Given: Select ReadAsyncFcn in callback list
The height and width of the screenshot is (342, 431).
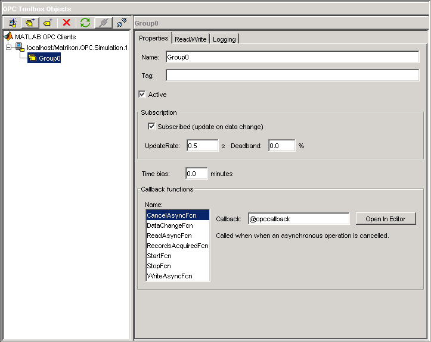Looking at the screenshot, I should pyautogui.click(x=178, y=236).
